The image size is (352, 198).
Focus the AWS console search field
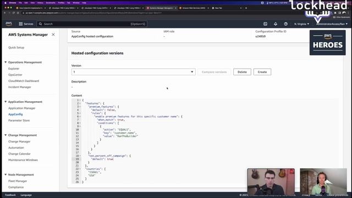pyautogui.click(x=92, y=24)
